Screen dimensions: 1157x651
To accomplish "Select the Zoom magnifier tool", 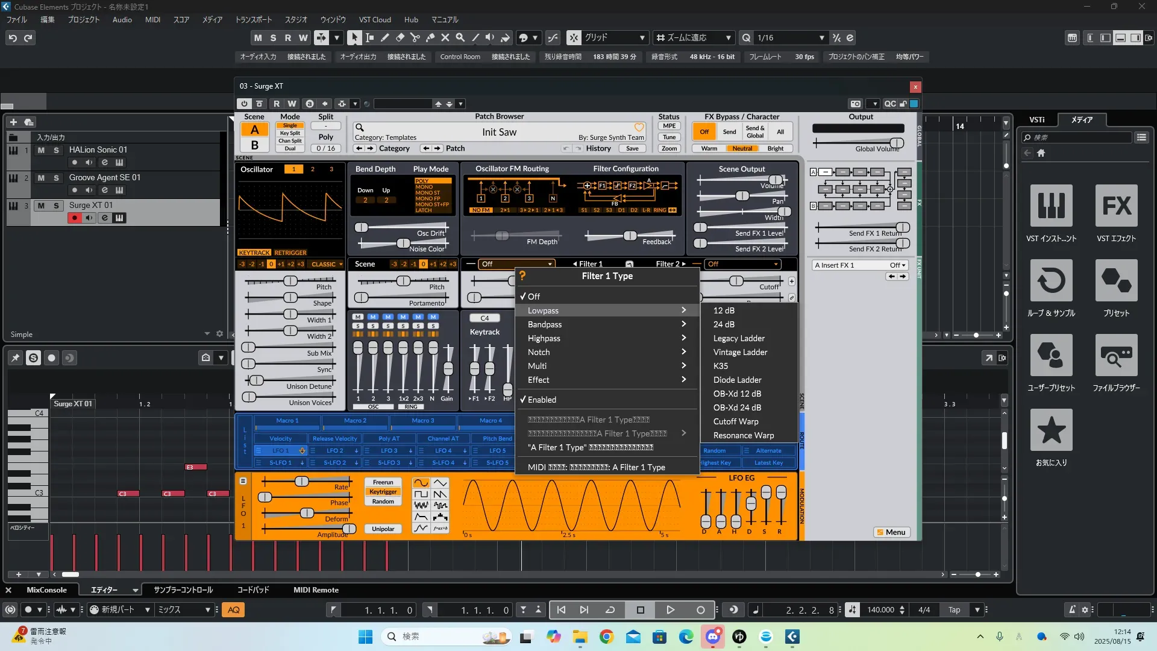I will (x=460, y=37).
